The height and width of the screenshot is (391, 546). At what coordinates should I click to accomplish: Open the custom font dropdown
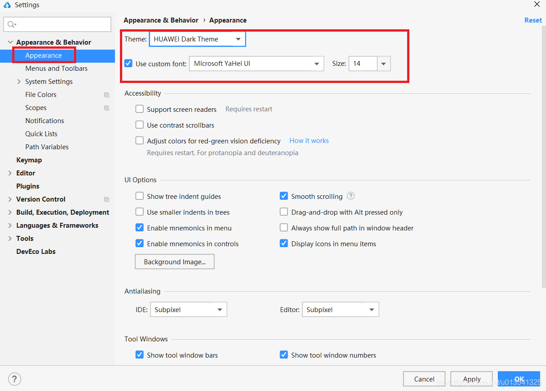(257, 64)
